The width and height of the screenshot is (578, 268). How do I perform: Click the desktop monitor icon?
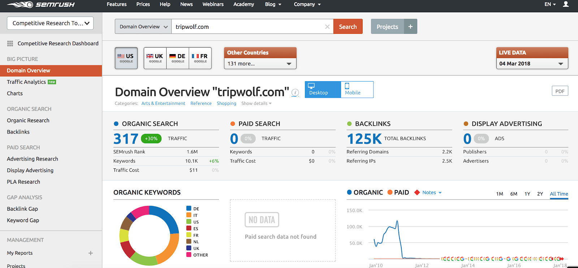(x=311, y=86)
